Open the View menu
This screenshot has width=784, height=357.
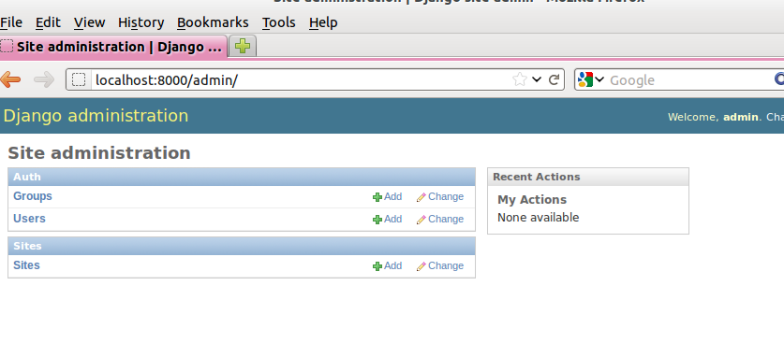click(90, 22)
